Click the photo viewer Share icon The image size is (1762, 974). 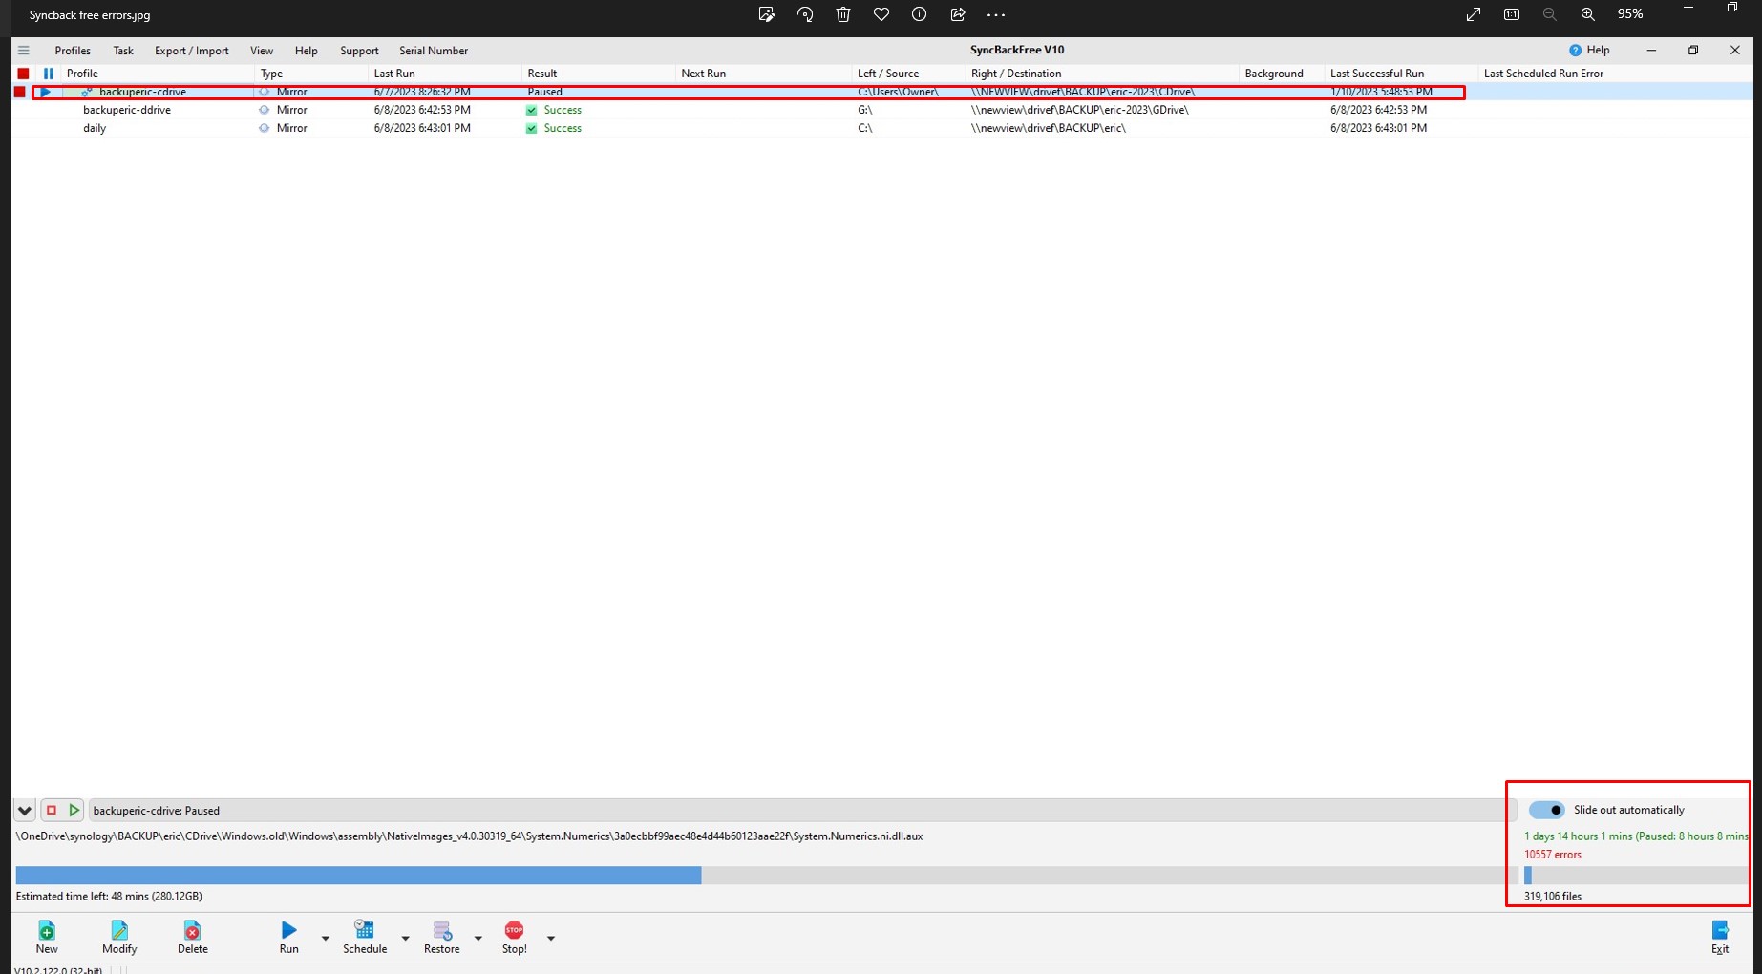(x=958, y=14)
